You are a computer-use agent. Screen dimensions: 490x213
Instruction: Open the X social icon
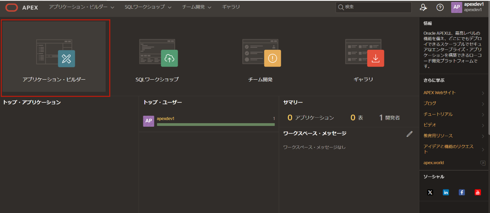pyautogui.click(x=430, y=192)
